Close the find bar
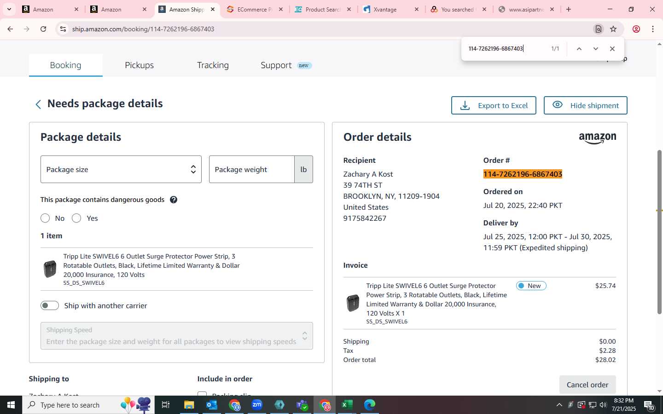 (612, 49)
